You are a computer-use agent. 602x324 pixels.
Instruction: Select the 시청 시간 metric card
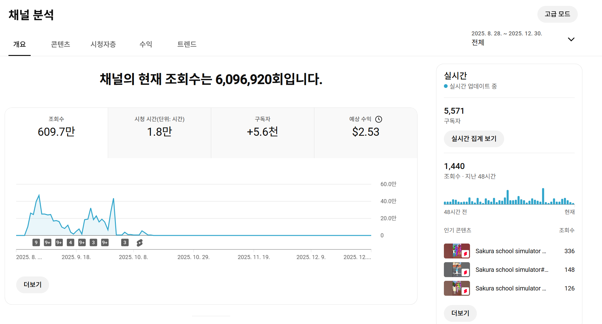click(x=159, y=133)
